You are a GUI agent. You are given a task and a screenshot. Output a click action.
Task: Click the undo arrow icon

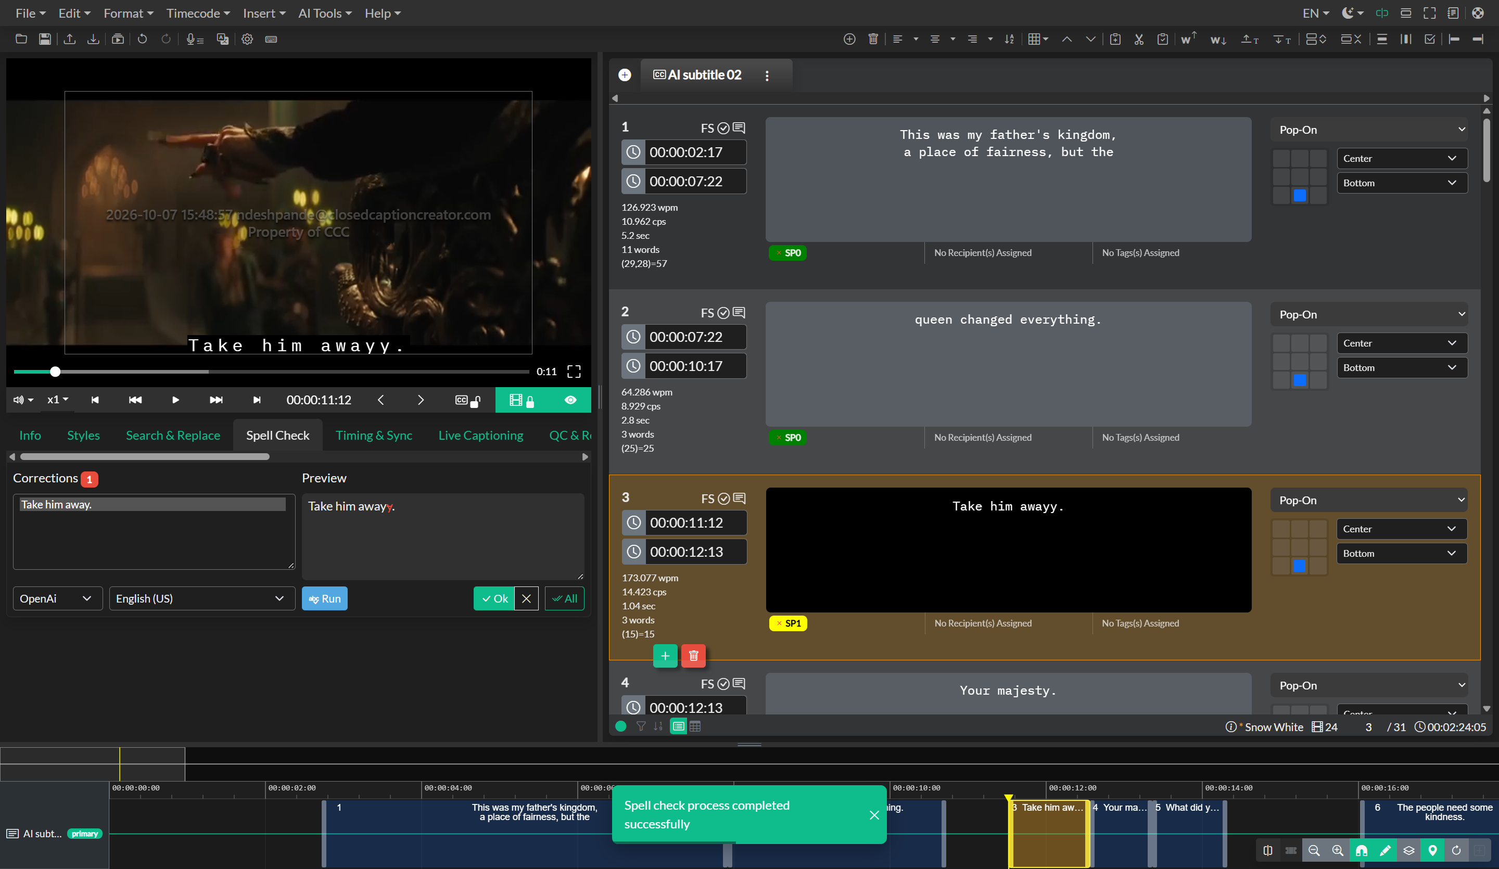[x=142, y=39]
